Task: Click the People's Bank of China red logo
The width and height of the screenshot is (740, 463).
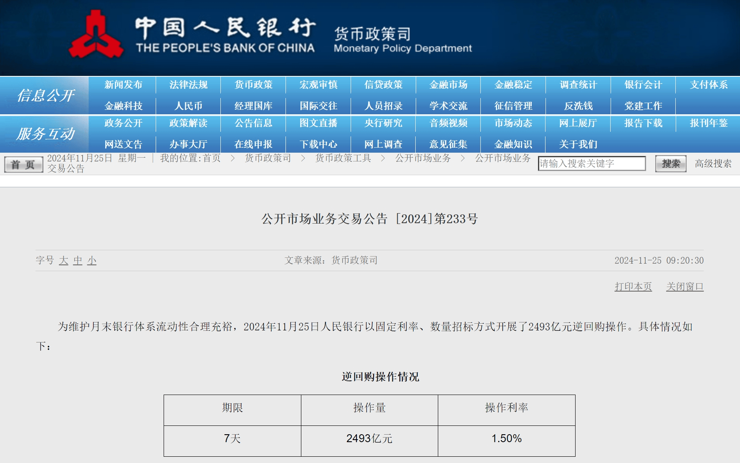Action: click(96, 34)
